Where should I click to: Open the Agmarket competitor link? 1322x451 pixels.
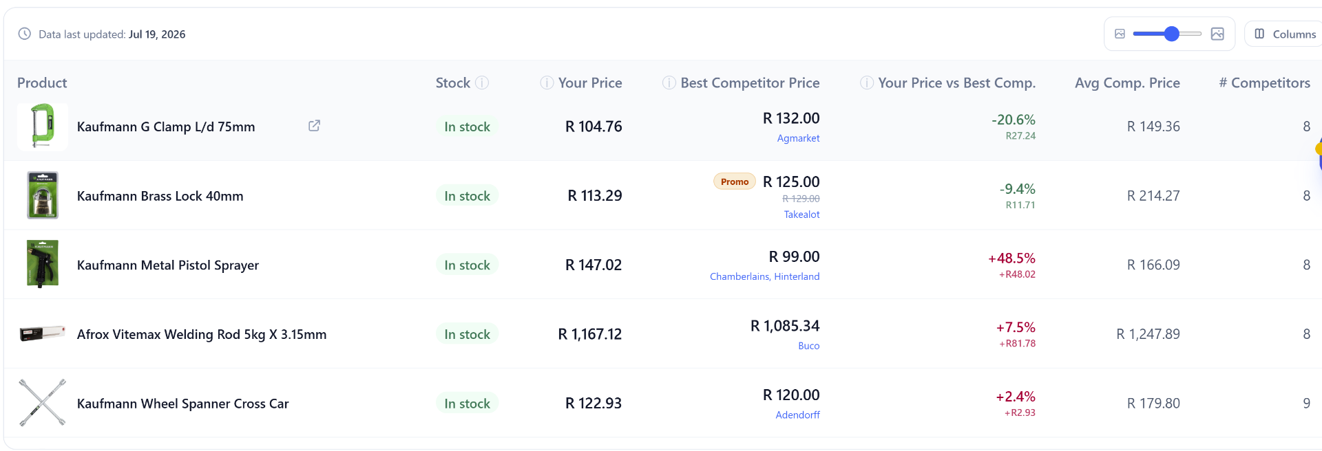pyautogui.click(x=798, y=138)
